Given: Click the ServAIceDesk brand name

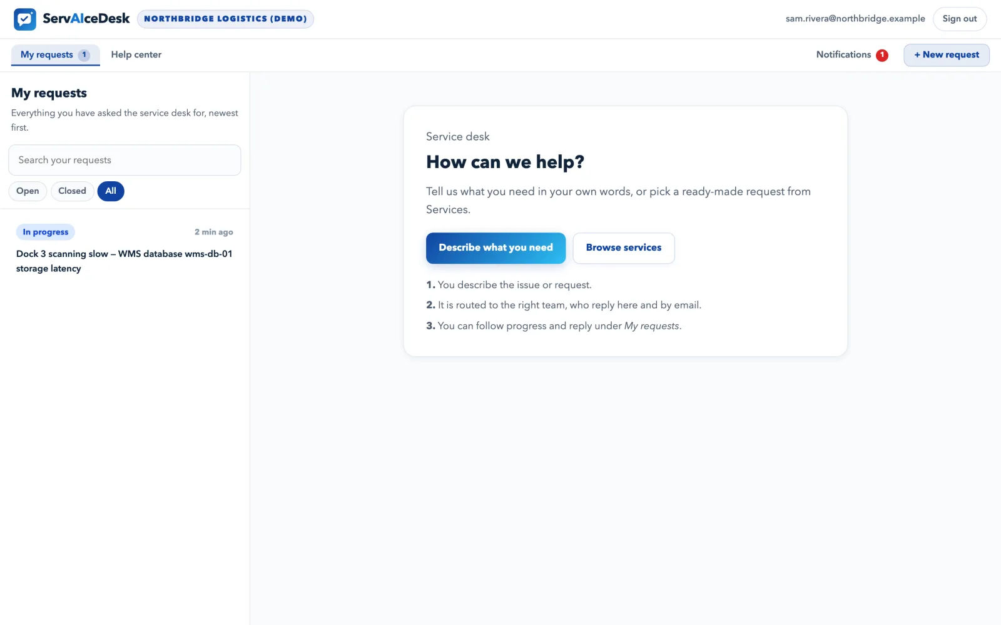Looking at the screenshot, I should tap(86, 19).
